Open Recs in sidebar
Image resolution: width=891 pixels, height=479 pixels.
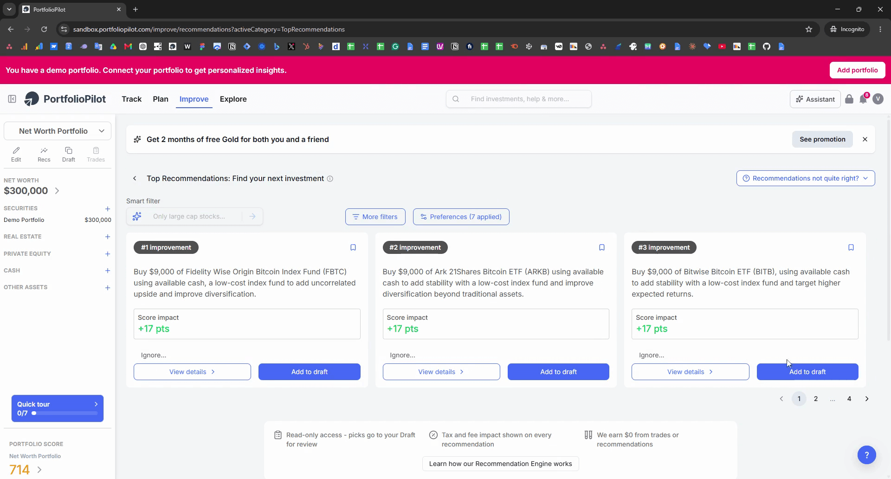(x=44, y=155)
